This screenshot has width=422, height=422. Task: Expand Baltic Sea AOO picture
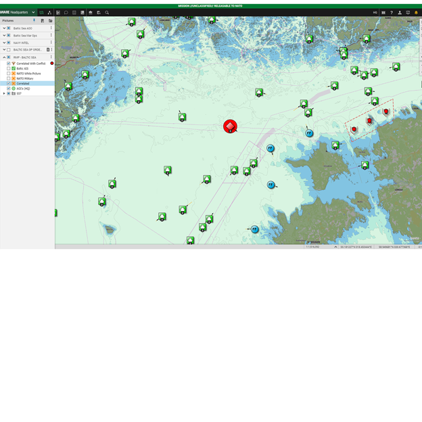pyautogui.click(x=4, y=28)
